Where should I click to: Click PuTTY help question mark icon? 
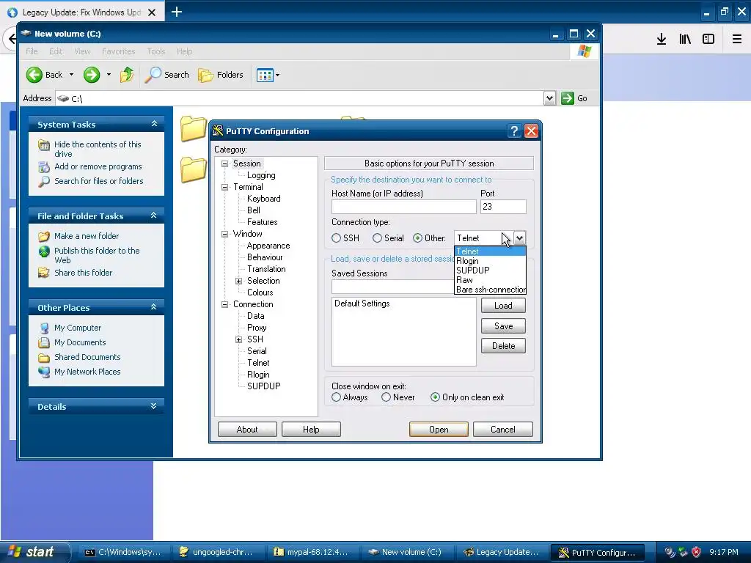tap(514, 130)
